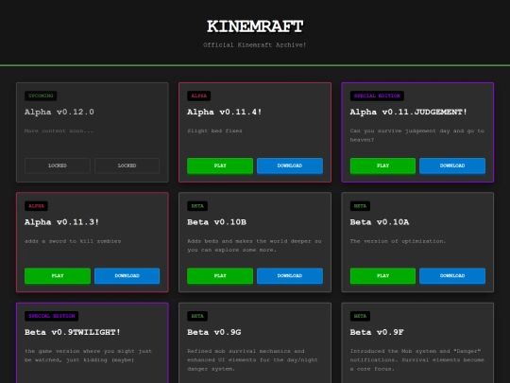The height and width of the screenshot is (383, 510).
Task: Click the 'Beta v0.10B' heading
Action: 216,222
